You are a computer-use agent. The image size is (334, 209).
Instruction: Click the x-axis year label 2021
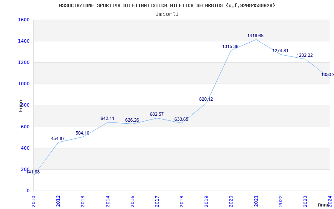[x=256, y=201]
